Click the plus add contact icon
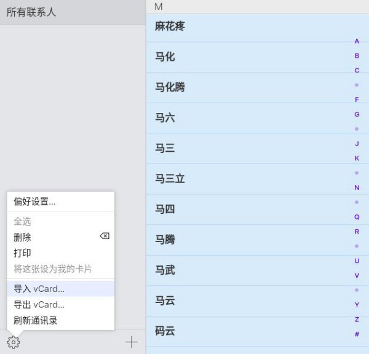Screen dimensions: 369x354 [132, 342]
